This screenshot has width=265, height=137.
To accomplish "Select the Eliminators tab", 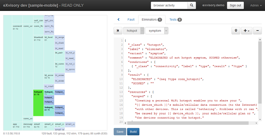I will [x=152, y=20].
